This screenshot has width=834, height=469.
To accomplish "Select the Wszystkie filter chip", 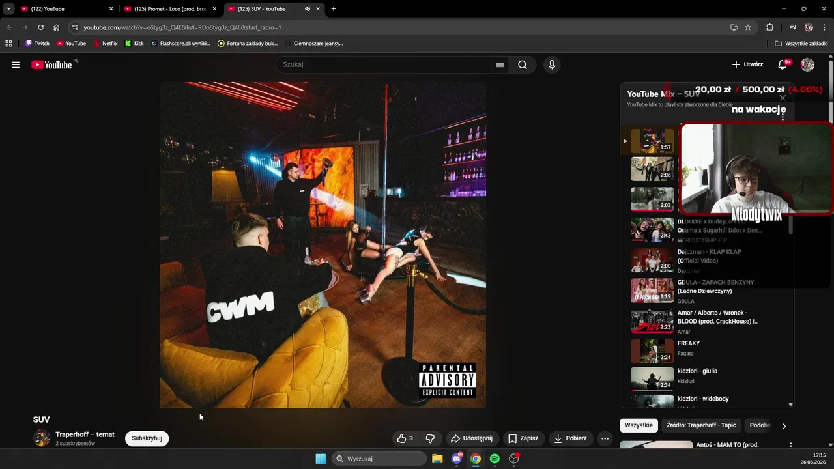I will click(x=639, y=425).
